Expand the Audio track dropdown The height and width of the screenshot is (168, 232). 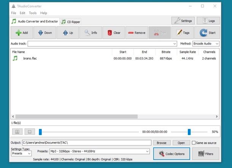175,44
